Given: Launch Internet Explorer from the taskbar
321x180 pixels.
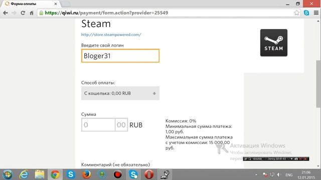Looking at the screenshot, I should coord(24,174).
